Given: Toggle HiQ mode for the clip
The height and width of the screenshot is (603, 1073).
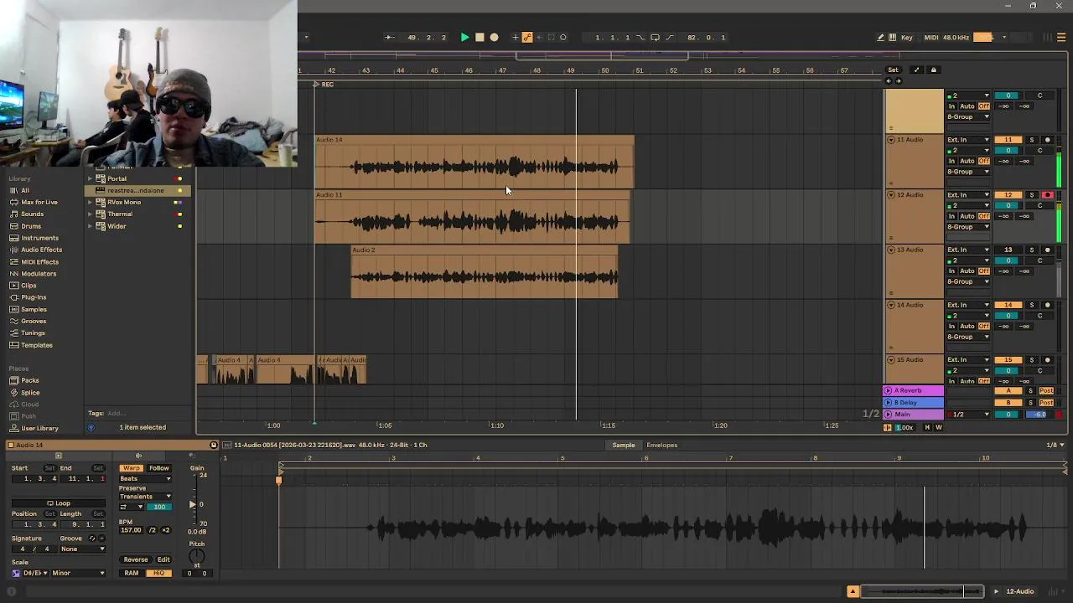Looking at the screenshot, I should coord(158,573).
